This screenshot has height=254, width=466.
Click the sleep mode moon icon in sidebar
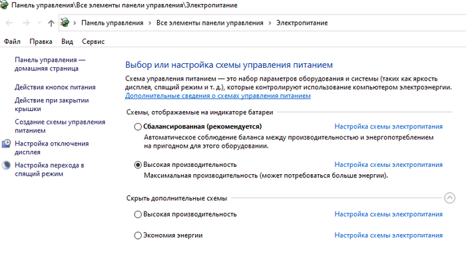(x=6, y=166)
